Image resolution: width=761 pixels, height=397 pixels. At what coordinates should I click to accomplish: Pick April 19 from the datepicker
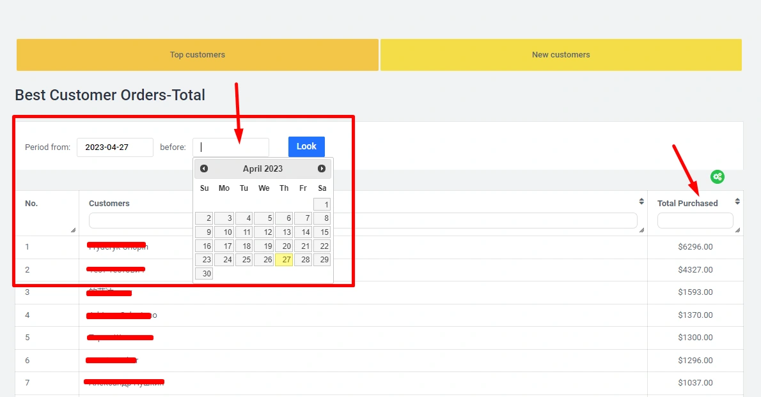pos(264,246)
